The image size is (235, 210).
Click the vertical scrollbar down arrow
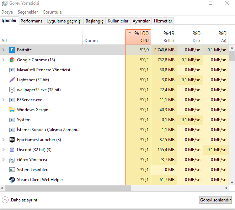pos(232,182)
